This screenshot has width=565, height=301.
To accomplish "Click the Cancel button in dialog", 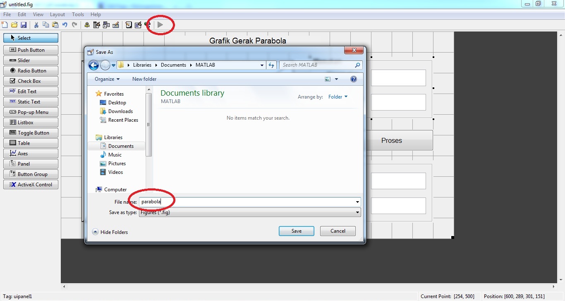I will tap(338, 231).
